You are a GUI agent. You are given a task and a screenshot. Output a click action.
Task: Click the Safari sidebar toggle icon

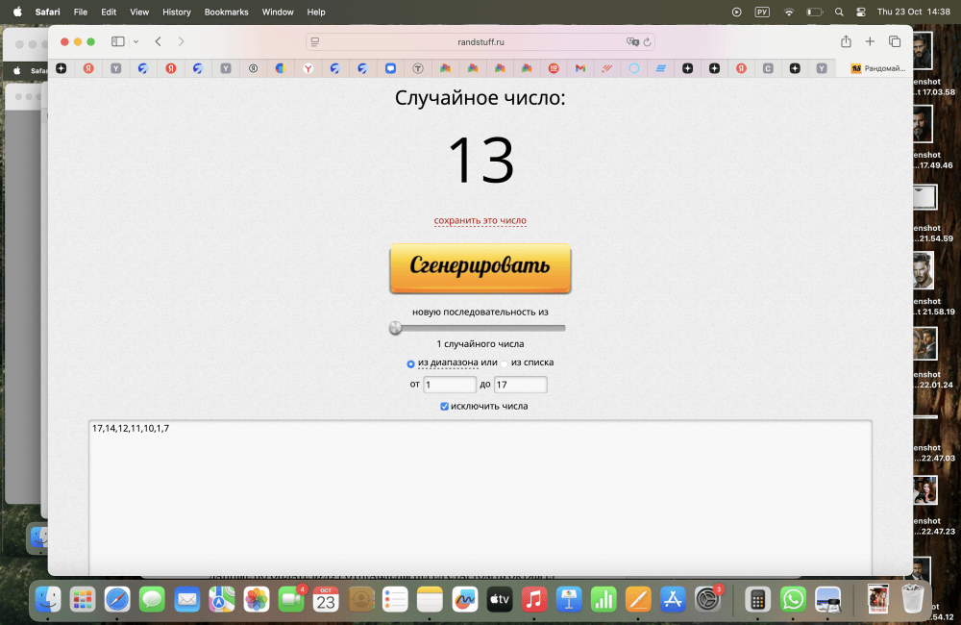[118, 41]
